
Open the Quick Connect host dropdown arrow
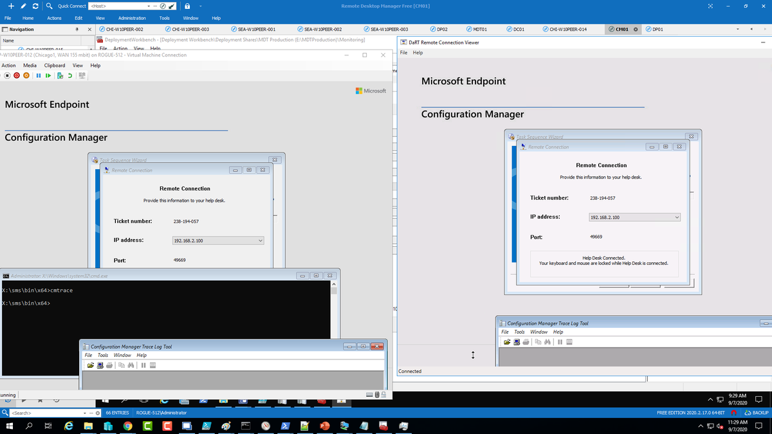150,6
